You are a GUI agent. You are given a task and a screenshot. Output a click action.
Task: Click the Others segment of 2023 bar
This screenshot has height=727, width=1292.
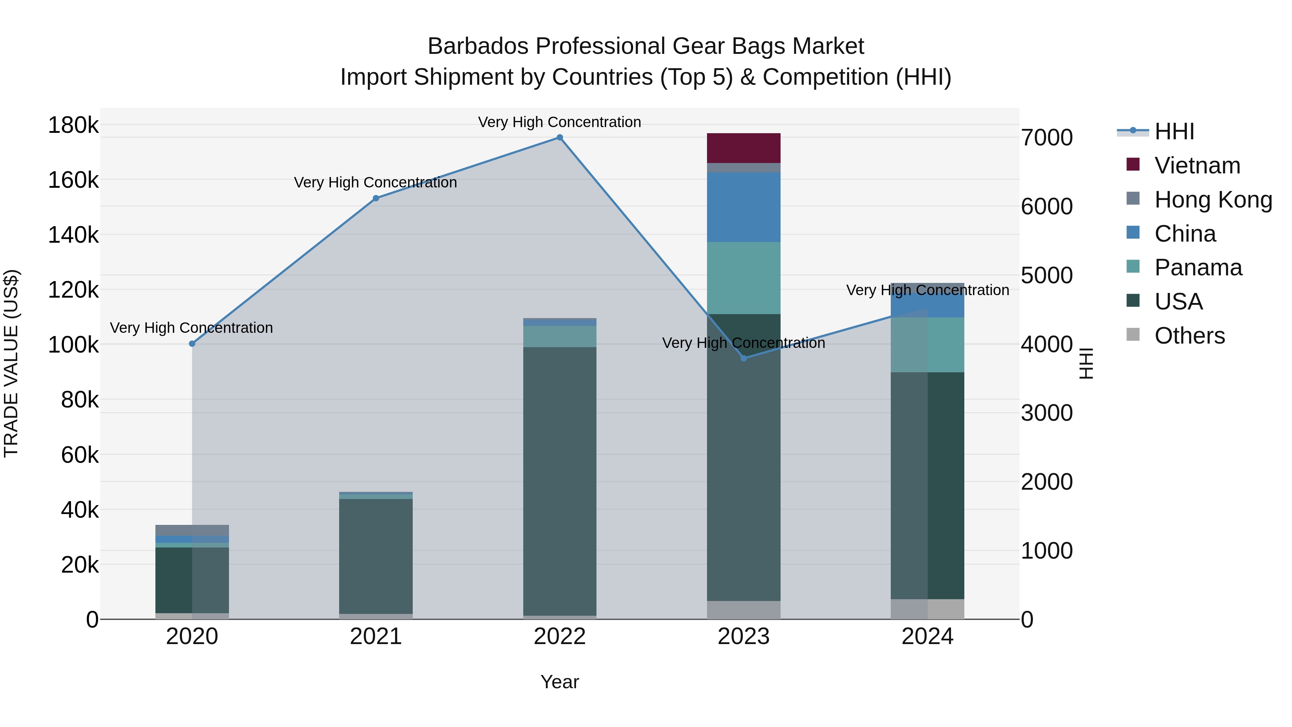click(744, 610)
